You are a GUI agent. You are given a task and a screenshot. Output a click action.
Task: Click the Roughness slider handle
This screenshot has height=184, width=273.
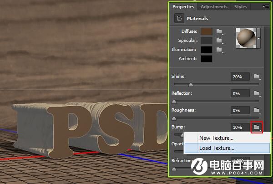coord(174,118)
